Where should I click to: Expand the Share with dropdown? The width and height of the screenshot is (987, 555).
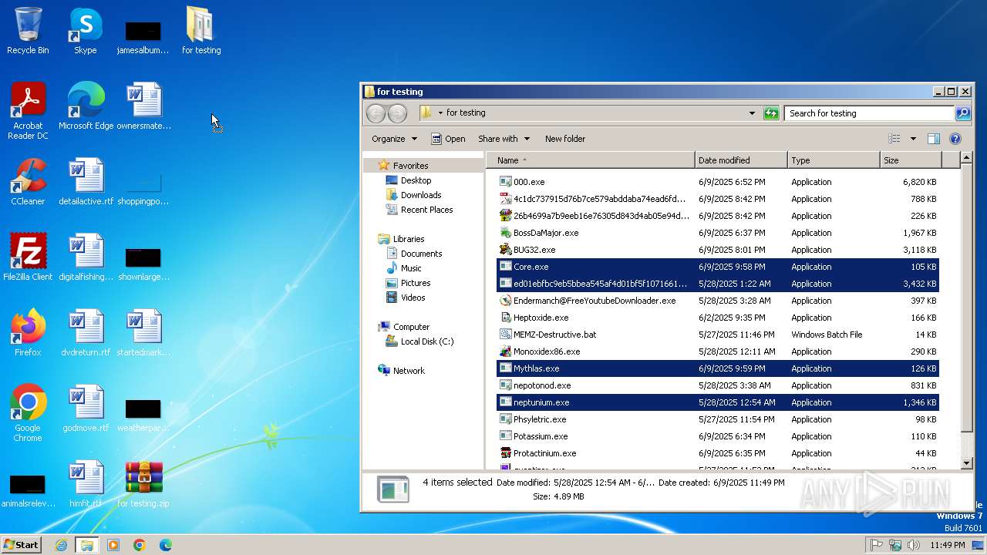coord(504,139)
